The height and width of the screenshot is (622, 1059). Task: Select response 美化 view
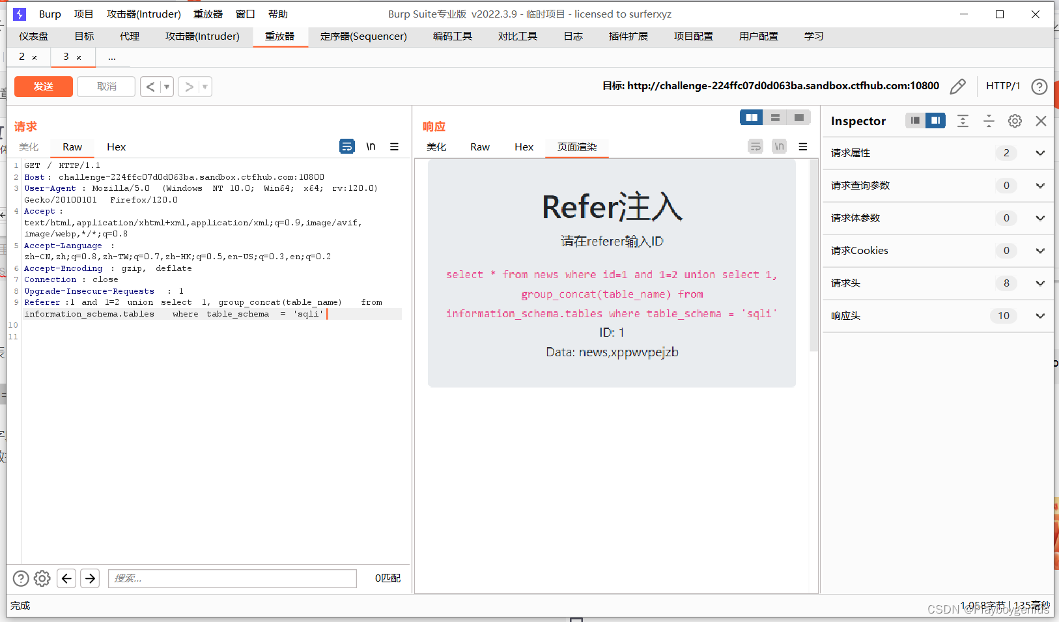(x=436, y=147)
